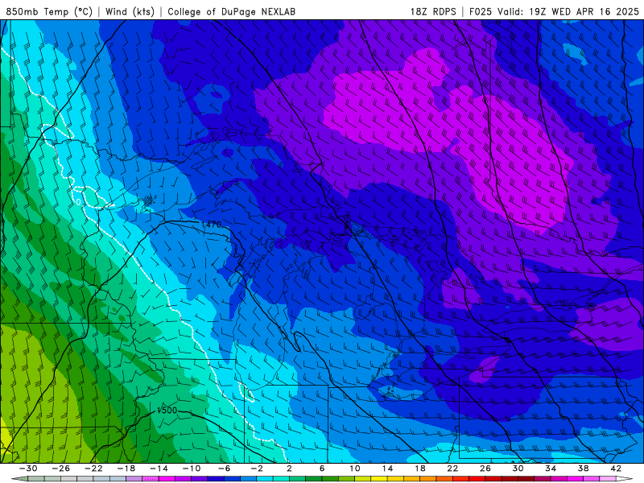Click the 14 value on the temperature scale
The height and width of the screenshot is (483, 644).
coord(387,469)
